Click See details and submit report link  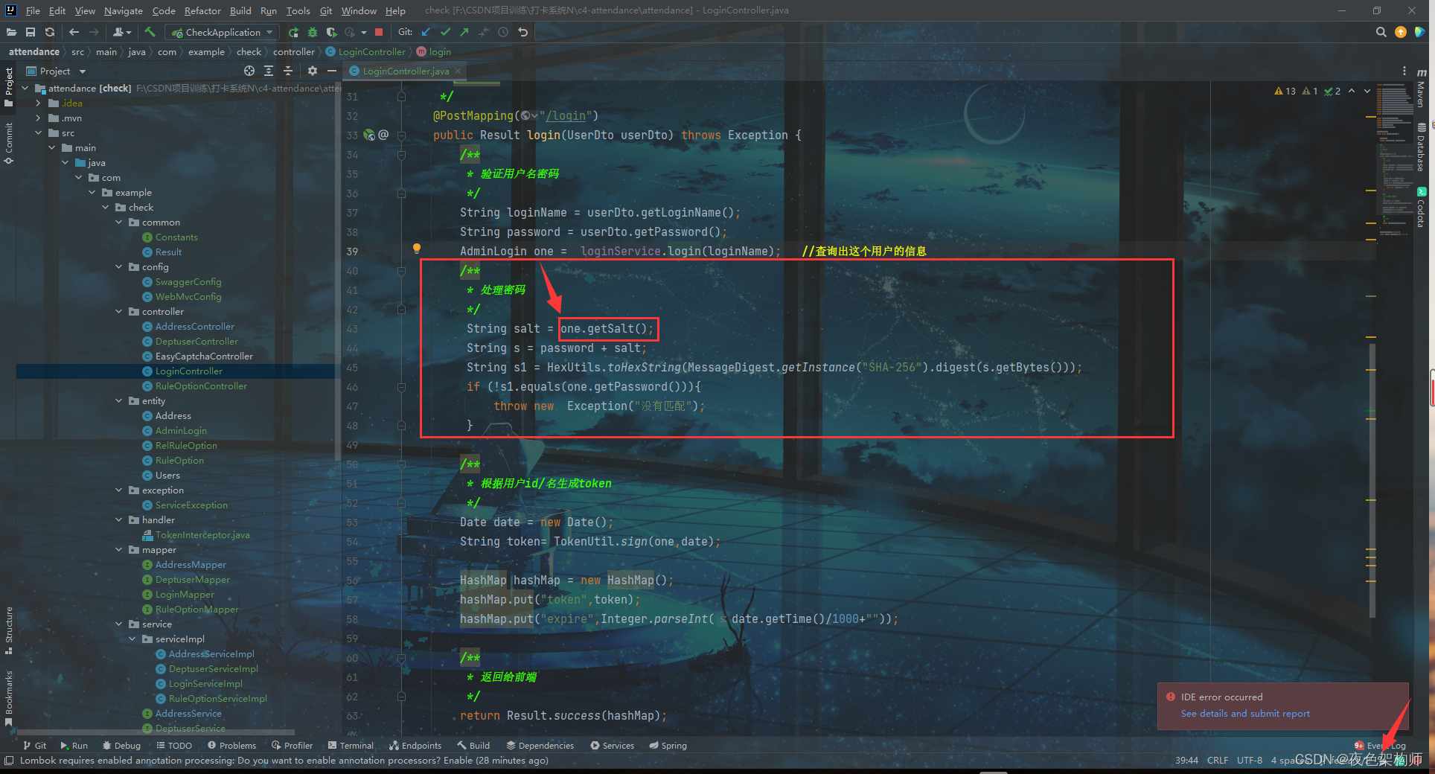coord(1244,713)
